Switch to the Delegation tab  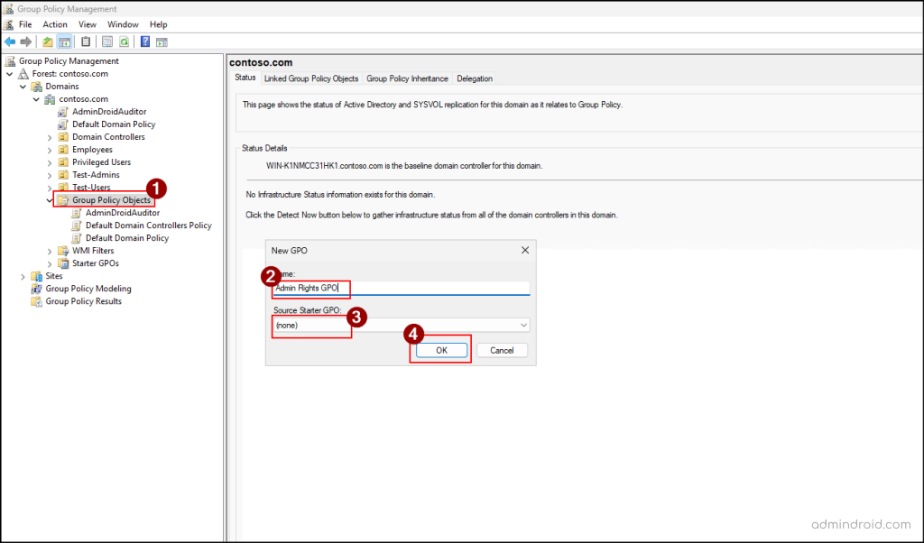click(x=474, y=78)
